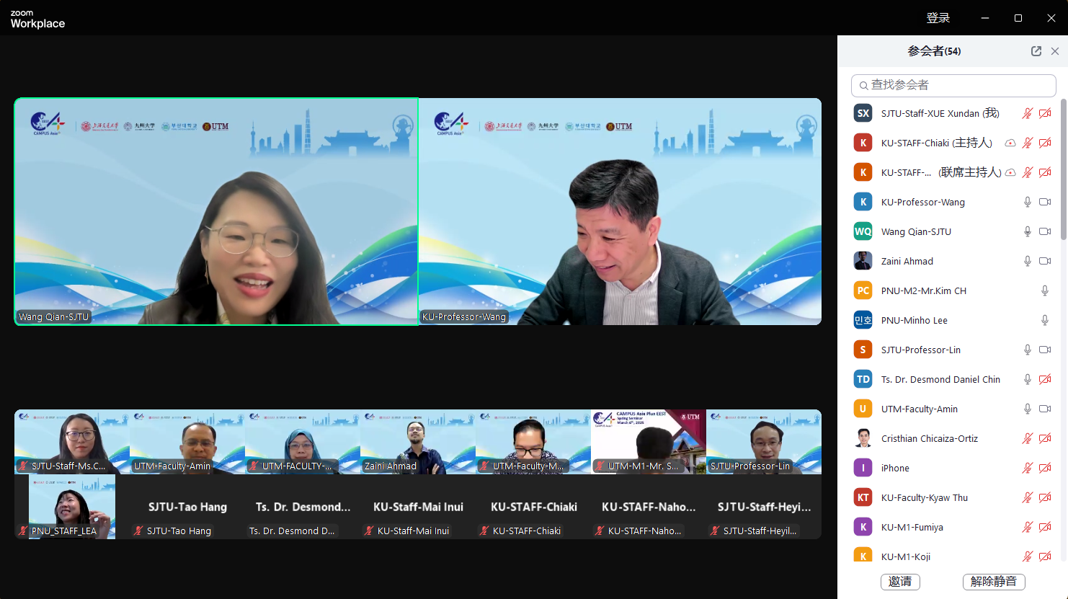Click the 登录 sign-in link in title bar

(x=938, y=18)
